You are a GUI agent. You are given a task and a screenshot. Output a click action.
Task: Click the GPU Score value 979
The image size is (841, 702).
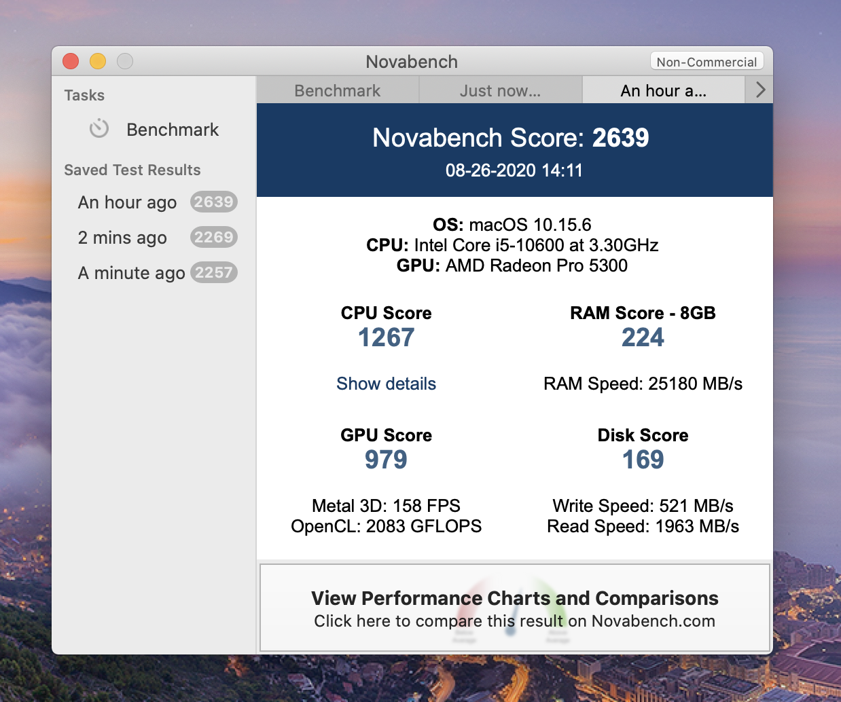[386, 460]
